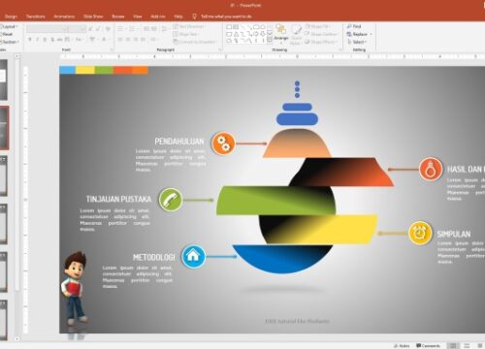Expand the shapes gallery More arrow
Image resolution: width=485 pixels, height=349 pixels.
click(270, 41)
